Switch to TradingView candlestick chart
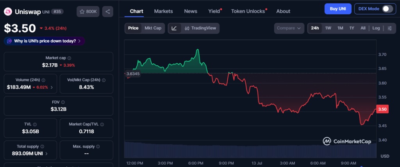This screenshot has height=167, width=400. [x=200, y=28]
